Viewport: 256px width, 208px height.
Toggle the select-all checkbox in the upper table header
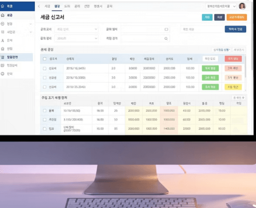point(45,59)
